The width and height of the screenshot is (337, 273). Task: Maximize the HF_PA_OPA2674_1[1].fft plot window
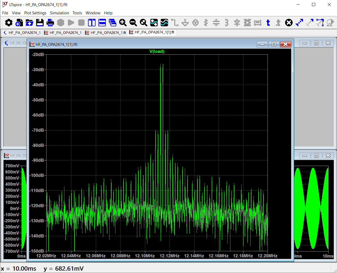(274, 44)
